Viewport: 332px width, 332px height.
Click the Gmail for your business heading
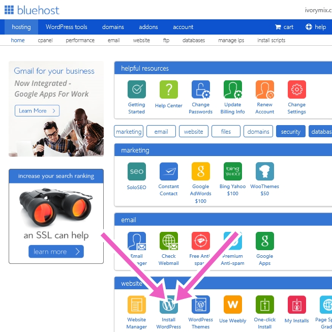[x=54, y=71]
